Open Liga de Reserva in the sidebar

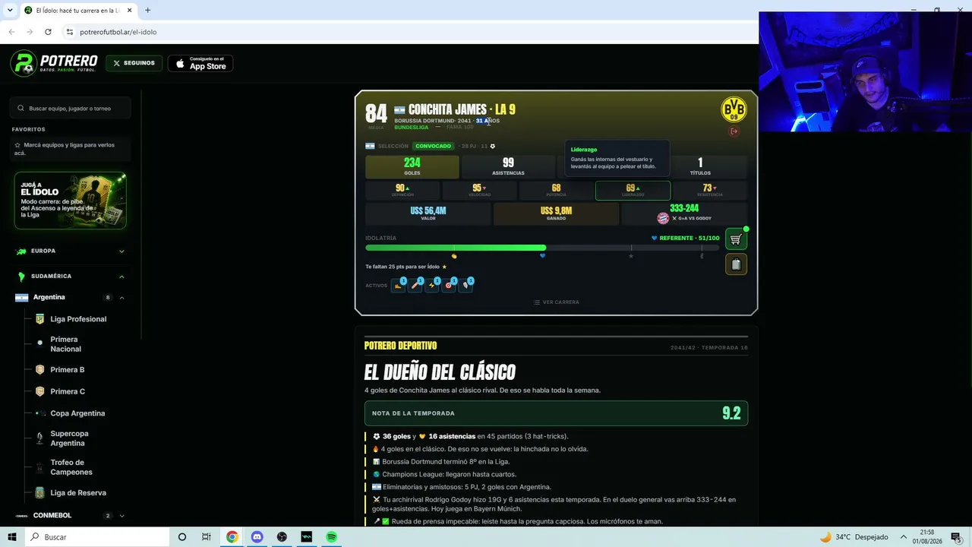(78, 493)
